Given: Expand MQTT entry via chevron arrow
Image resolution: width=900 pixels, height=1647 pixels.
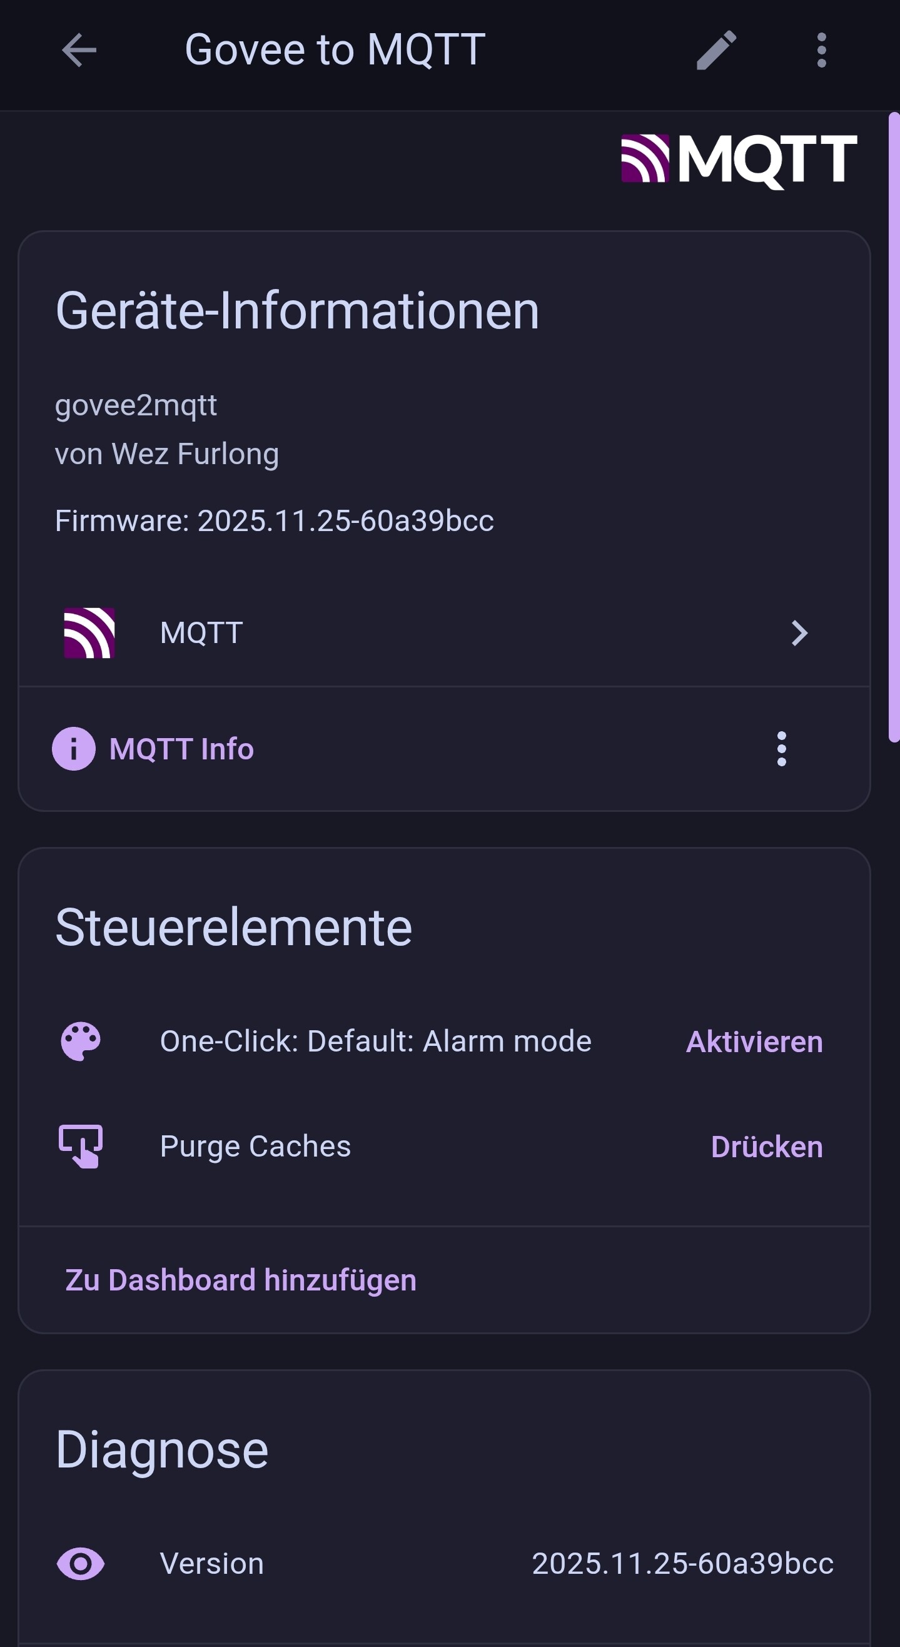Looking at the screenshot, I should (x=799, y=633).
